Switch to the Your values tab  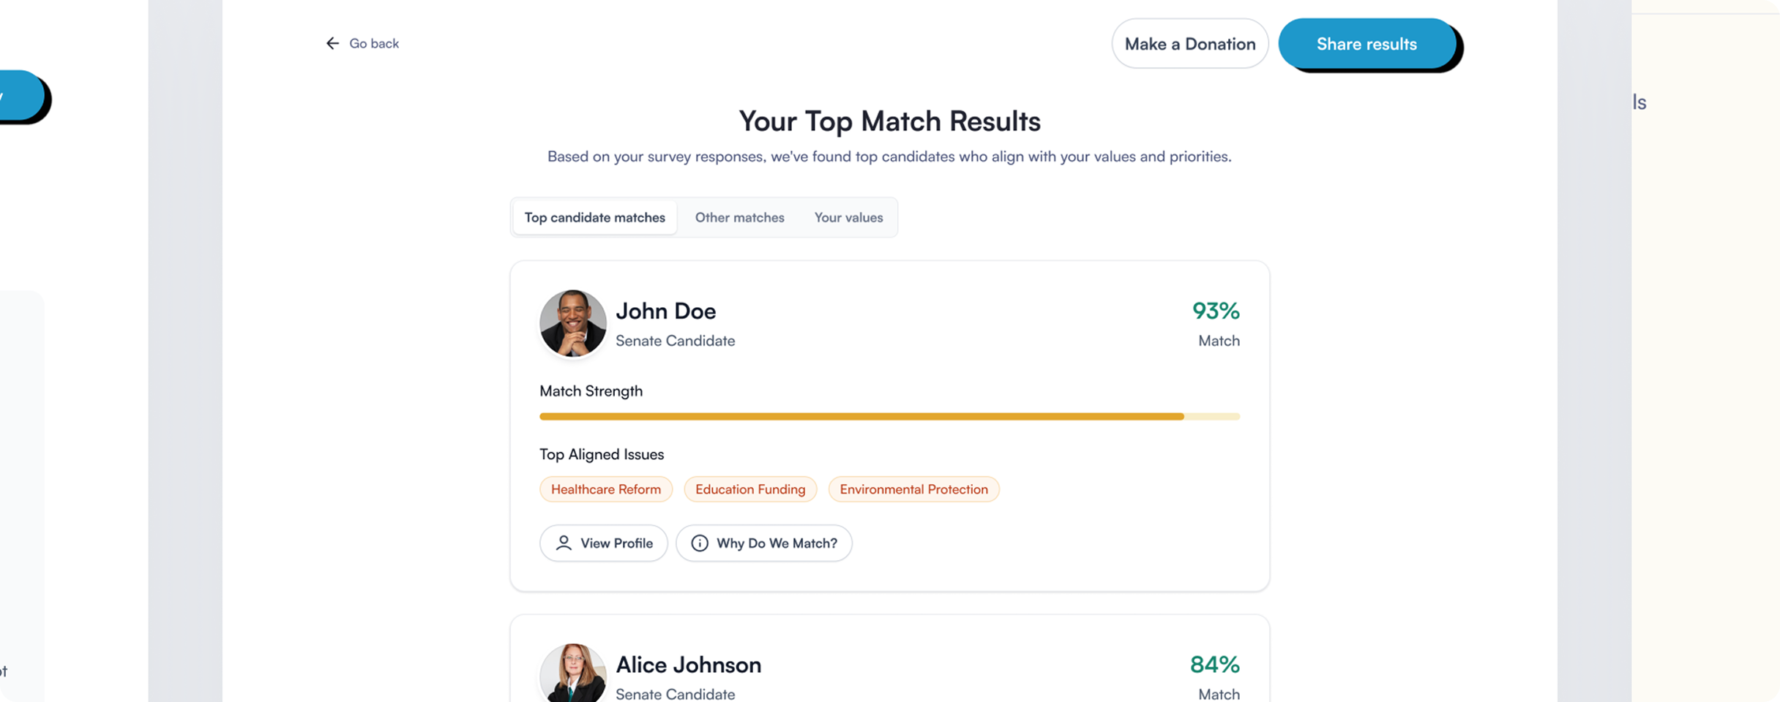(848, 218)
